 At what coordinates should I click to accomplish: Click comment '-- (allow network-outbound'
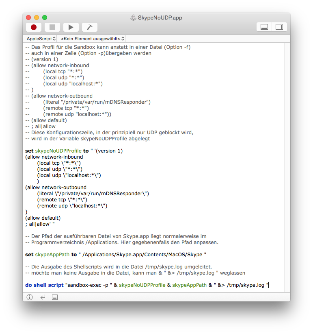tap(59, 96)
